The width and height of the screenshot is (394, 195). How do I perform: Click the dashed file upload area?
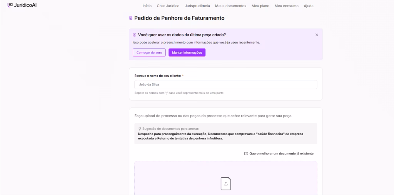pyautogui.click(x=225, y=178)
